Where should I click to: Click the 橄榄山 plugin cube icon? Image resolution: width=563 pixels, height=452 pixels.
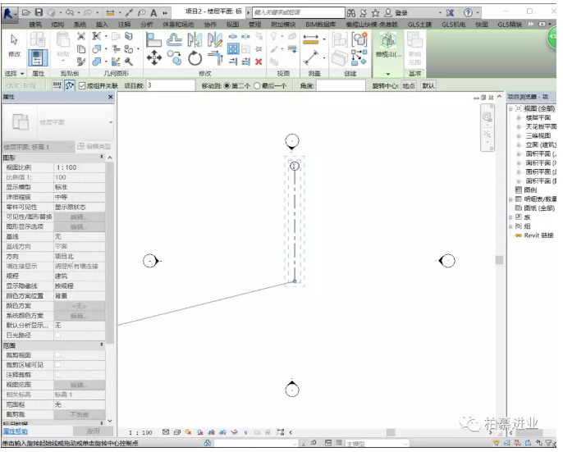pyautogui.click(x=387, y=39)
